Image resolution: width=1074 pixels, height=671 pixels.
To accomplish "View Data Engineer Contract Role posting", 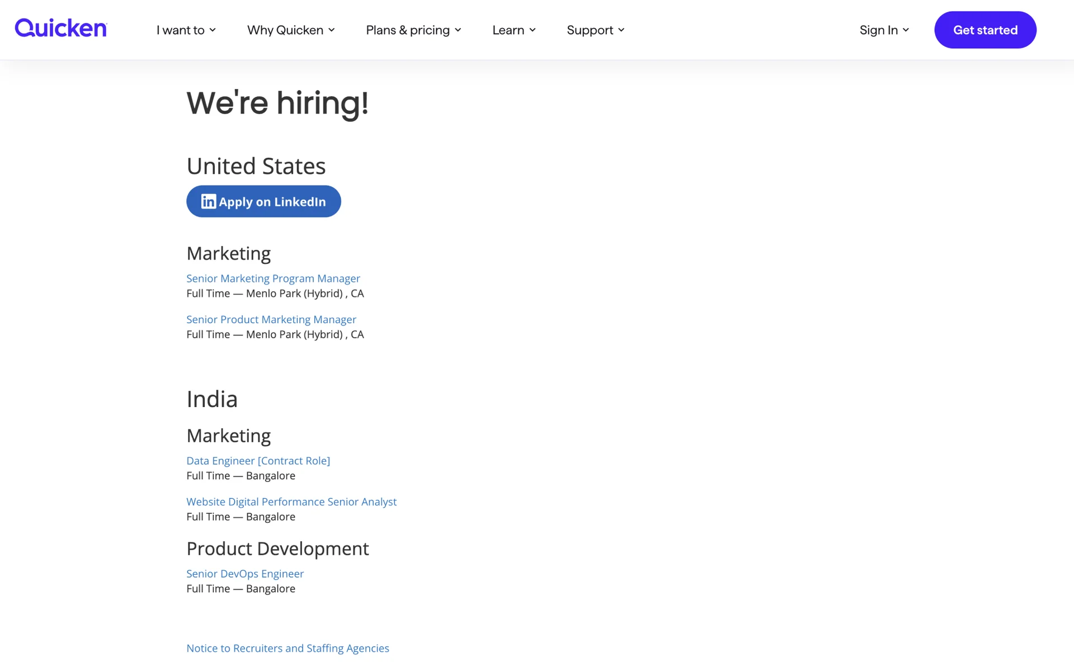I will tap(258, 461).
